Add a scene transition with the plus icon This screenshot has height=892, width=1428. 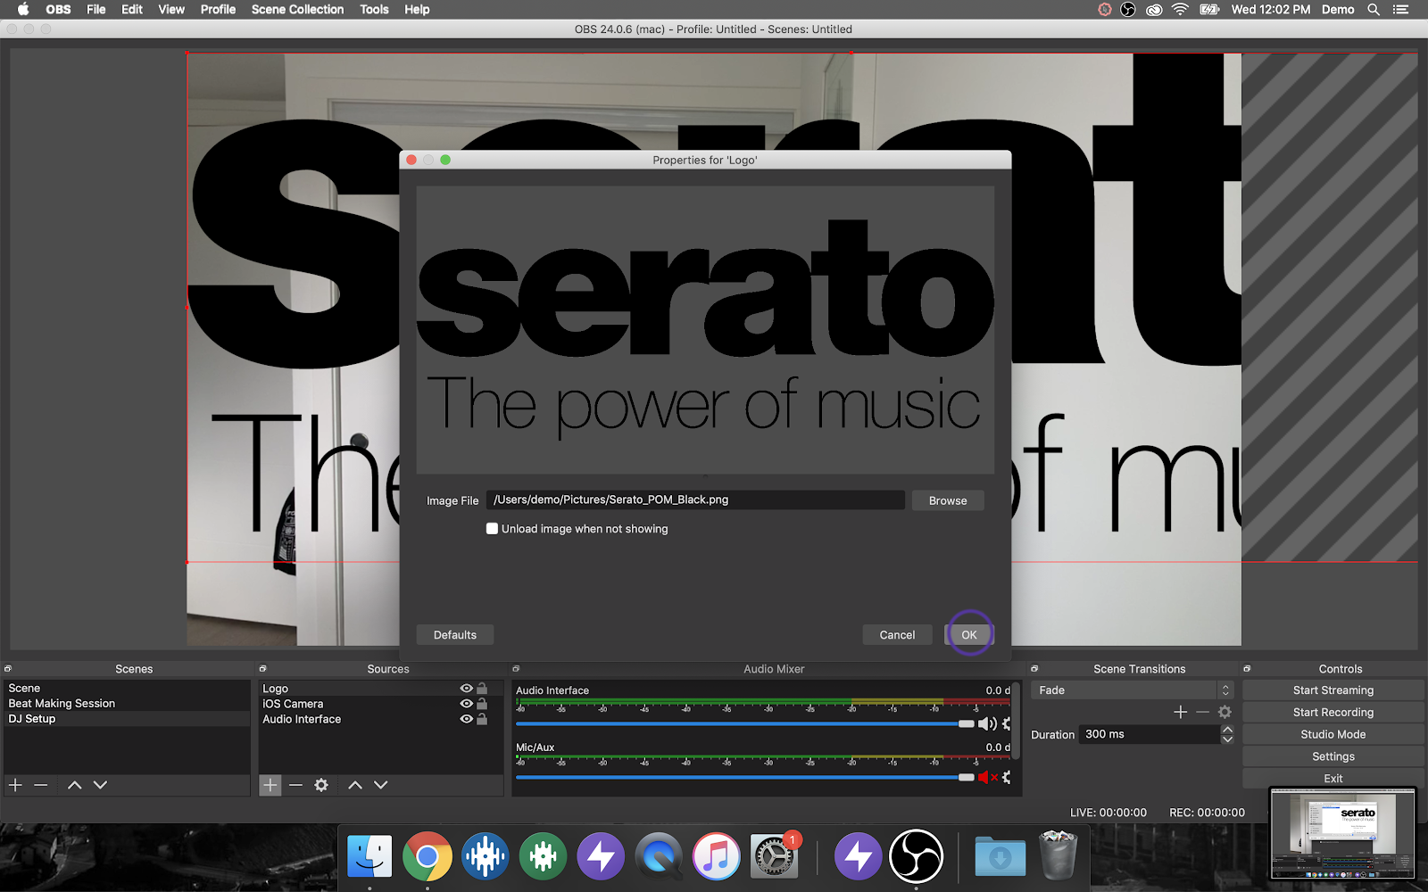pyautogui.click(x=1181, y=712)
